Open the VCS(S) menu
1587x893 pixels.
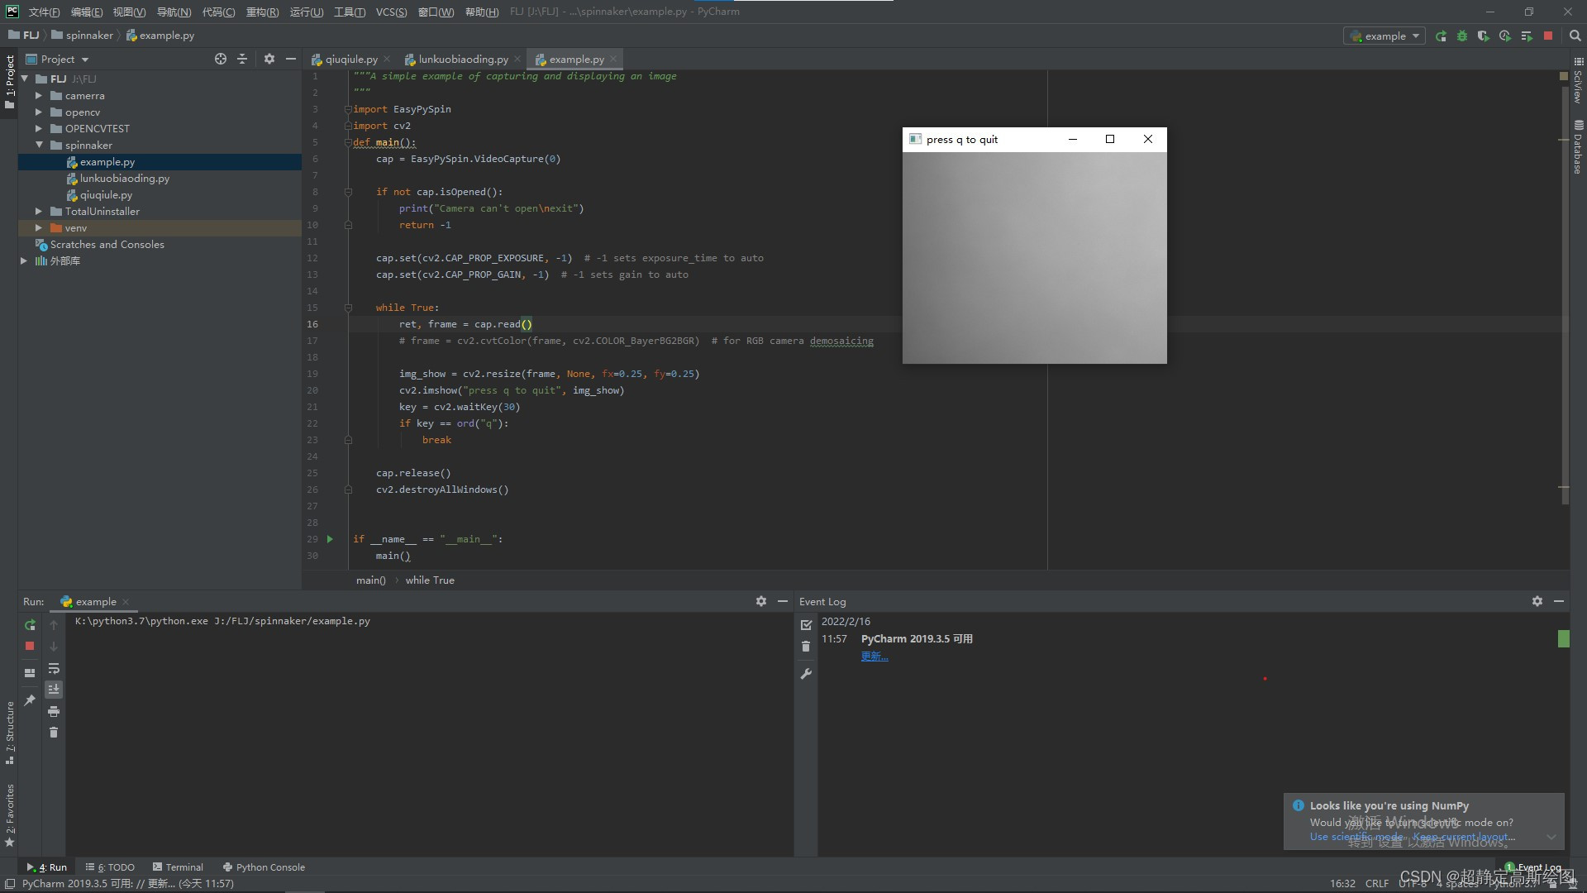391,12
